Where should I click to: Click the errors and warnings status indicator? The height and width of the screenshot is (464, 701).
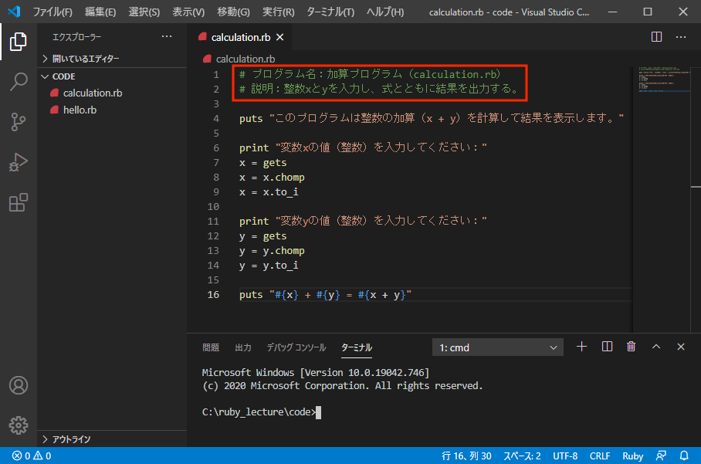pos(32,456)
